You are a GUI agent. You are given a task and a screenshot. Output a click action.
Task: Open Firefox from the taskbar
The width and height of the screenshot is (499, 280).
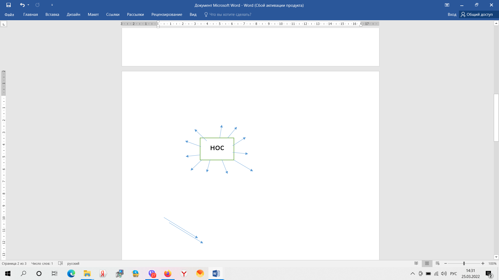(168, 274)
